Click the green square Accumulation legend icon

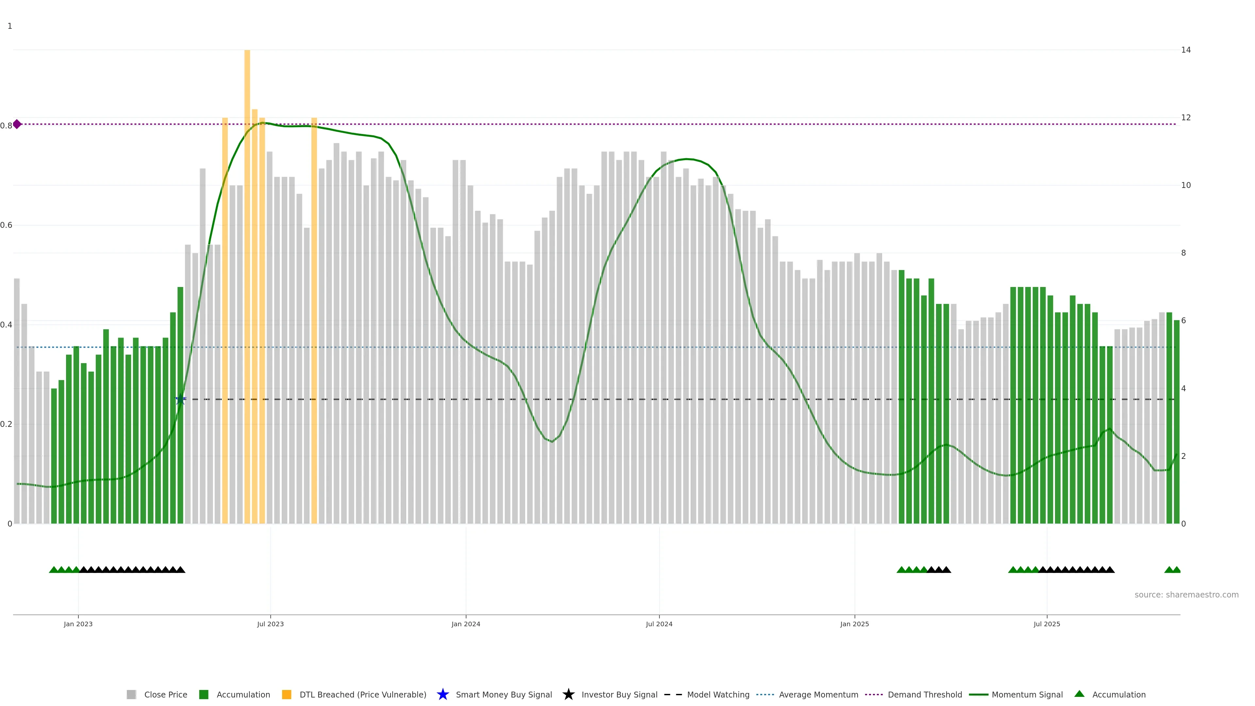204,694
